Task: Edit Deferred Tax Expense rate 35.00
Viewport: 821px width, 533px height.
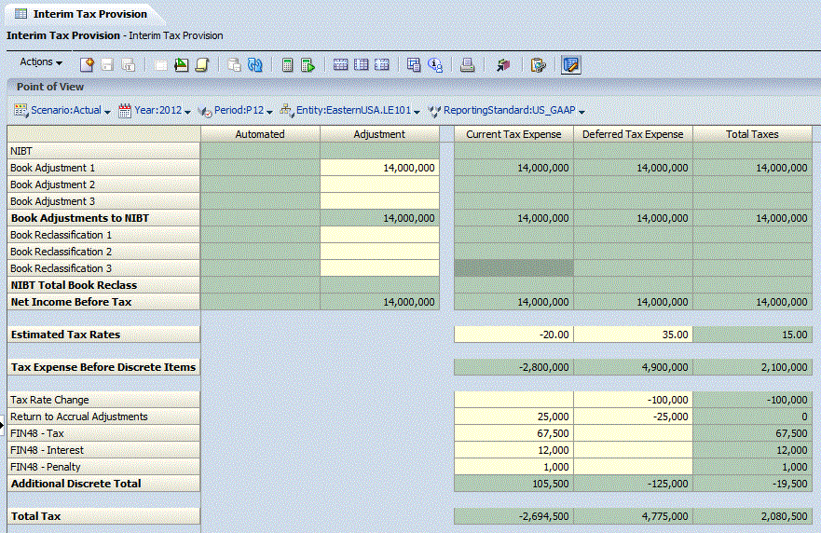Action: coord(633,335)
